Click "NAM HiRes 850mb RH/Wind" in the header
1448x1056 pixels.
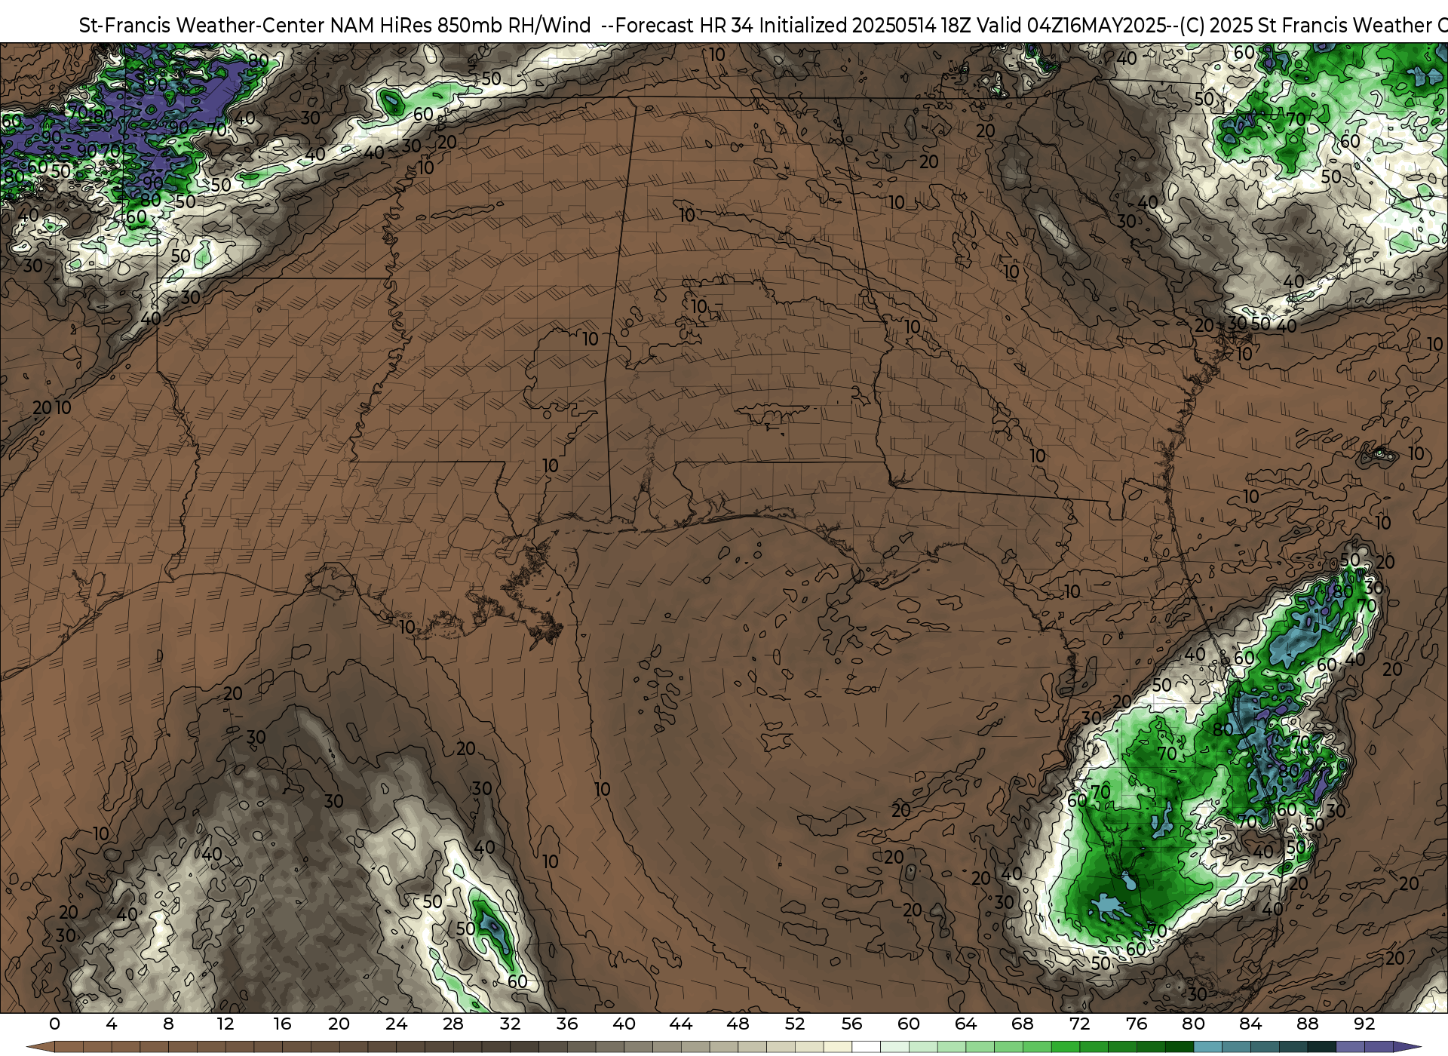461,26
